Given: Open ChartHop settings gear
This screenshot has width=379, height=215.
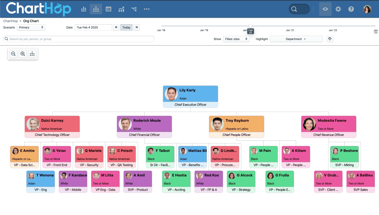Looking at the screenshot, I should pyautogui.click(x=338, y=9).
